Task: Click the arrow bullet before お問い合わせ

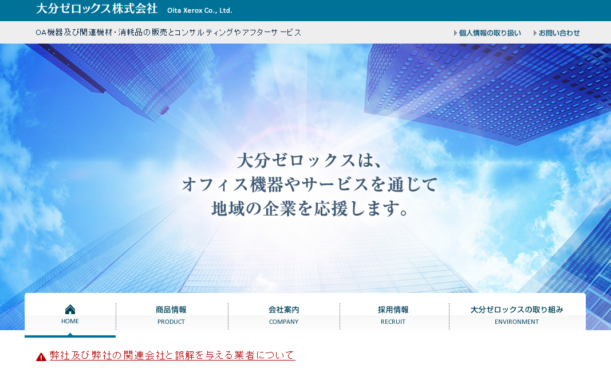Action: 535,33
